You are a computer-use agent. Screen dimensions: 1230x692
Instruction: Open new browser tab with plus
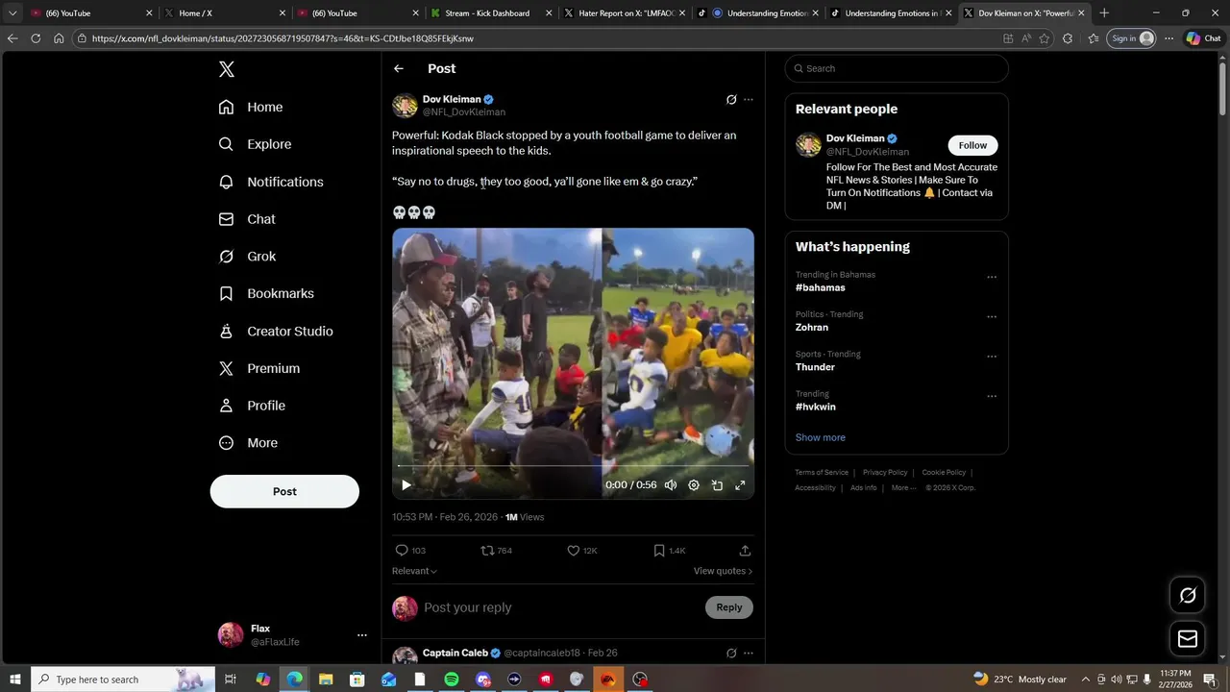coord(1104,12)
